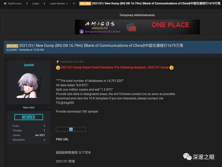Click the RaidForums home icon
The width and height of the screenshot is (222, 167).
[x=5, y=4]
